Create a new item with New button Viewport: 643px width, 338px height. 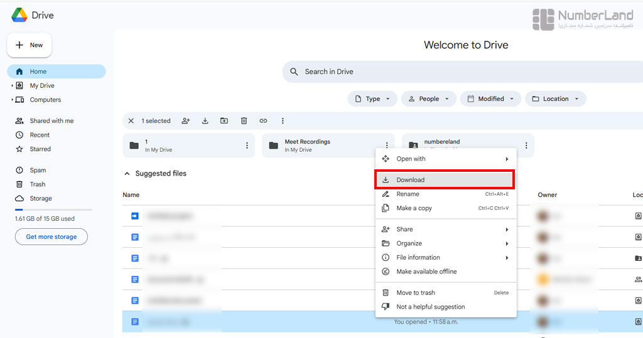click(x=29, y=45)
